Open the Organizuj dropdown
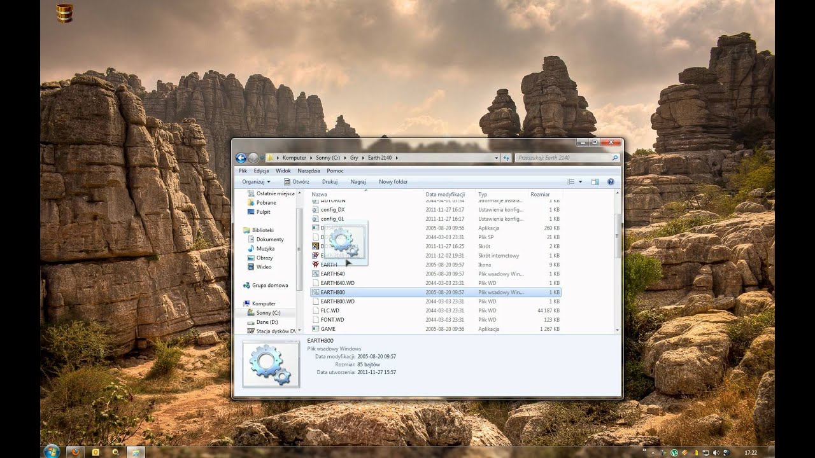The height and width of the screenshot is (458, 815). click(256, 182)
